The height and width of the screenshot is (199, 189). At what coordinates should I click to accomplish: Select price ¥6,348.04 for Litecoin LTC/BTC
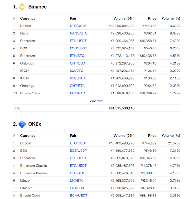click(x=149, y=181)
